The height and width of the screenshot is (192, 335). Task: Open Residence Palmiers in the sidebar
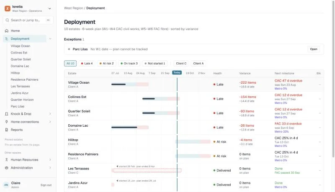pos(25,79)
